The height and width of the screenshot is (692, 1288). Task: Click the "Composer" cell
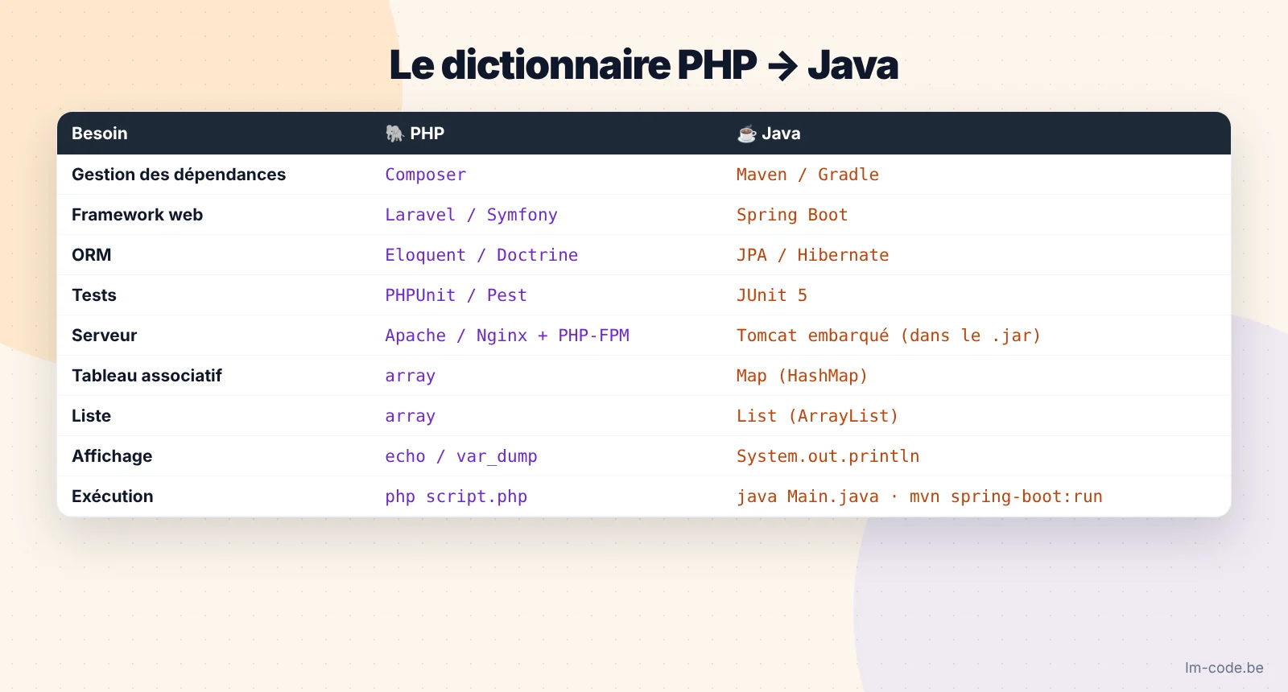pyautogui.click(x=426, y=175)
